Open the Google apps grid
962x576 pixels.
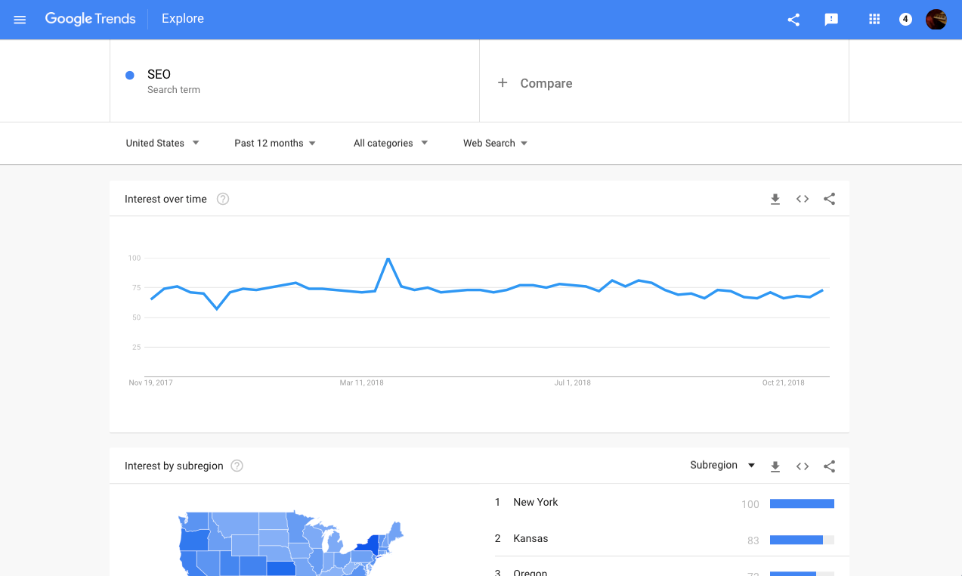click(874, 19)
